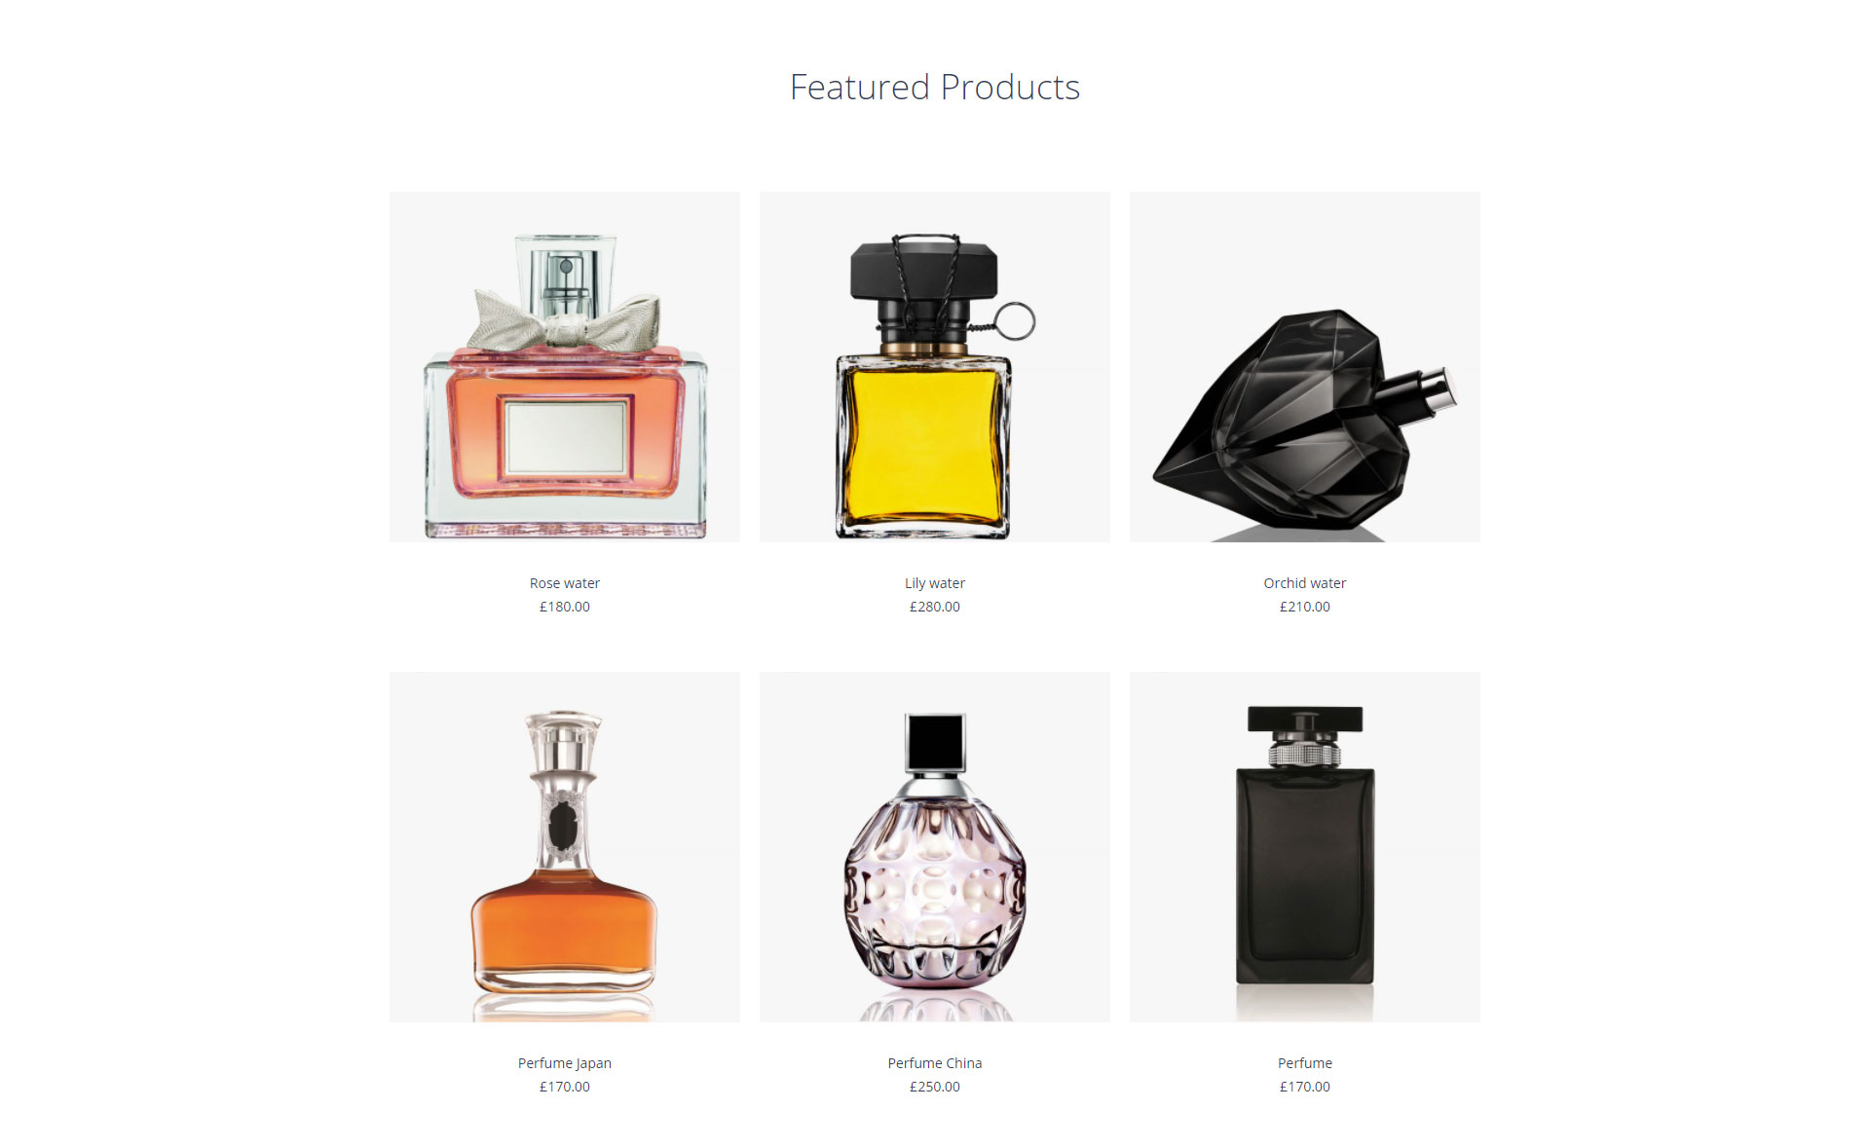Click the Rose water product name

[565, 583]
